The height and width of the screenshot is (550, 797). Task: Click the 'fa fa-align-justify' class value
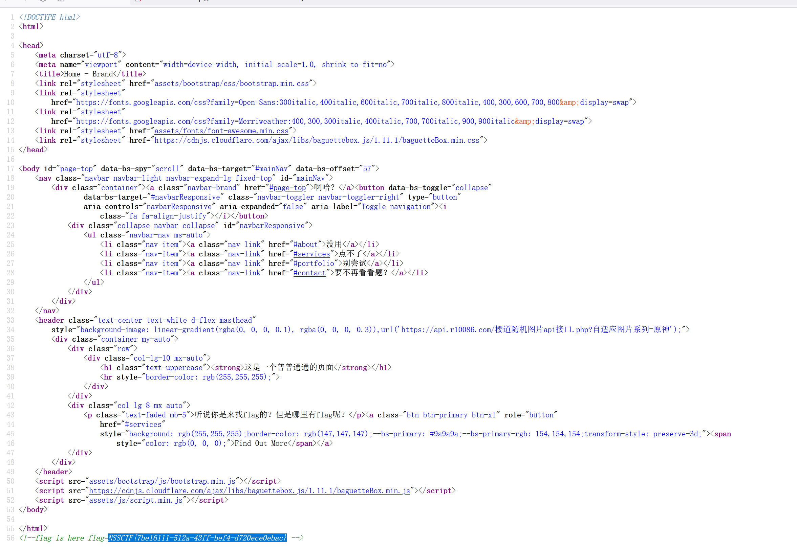click(x=168, y=216)
